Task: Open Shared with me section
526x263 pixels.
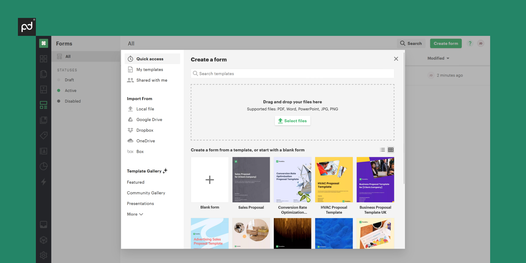Action: coord(152,80)
